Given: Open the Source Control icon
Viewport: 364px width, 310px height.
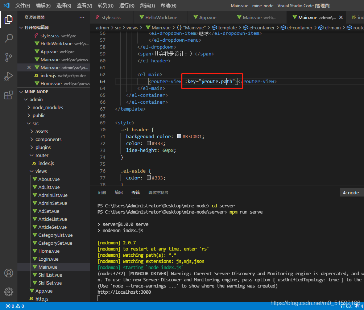Looking at the screenshot, I should coord(9,57).
